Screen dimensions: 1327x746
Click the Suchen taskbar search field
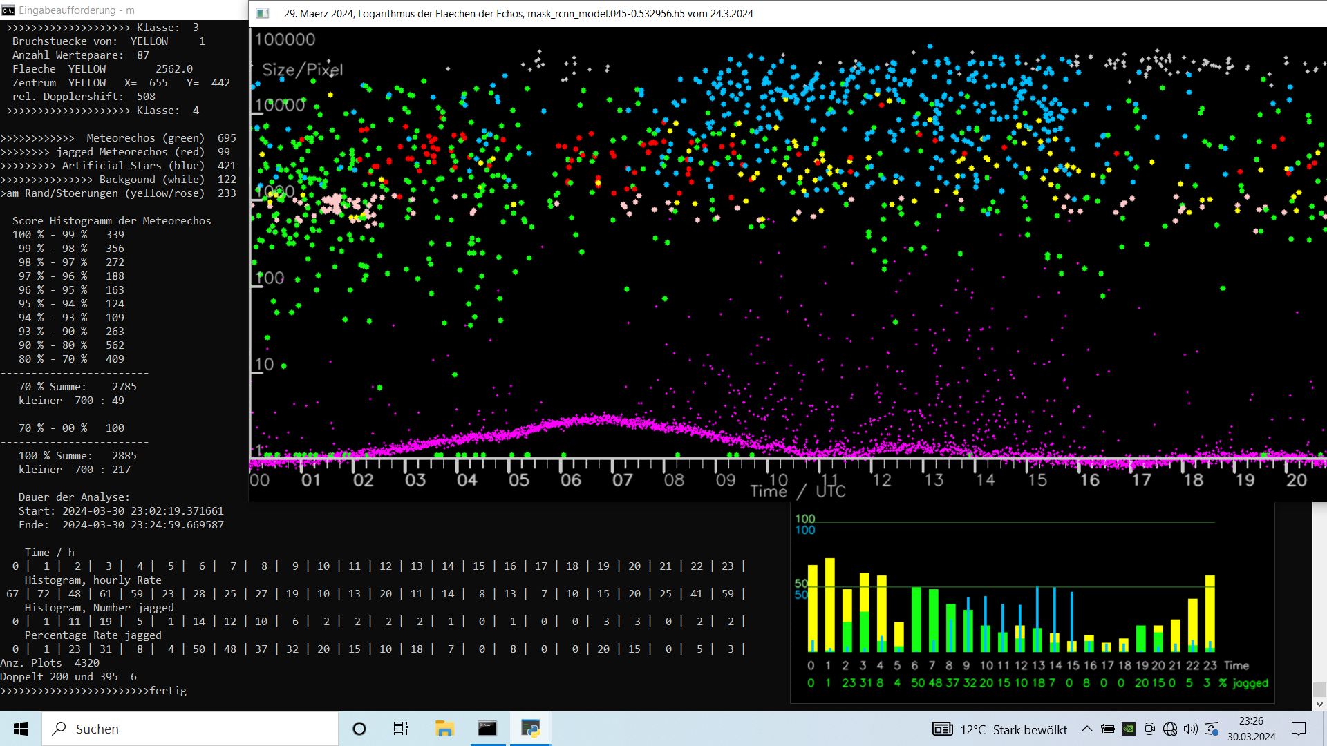[x=190, y=729]
